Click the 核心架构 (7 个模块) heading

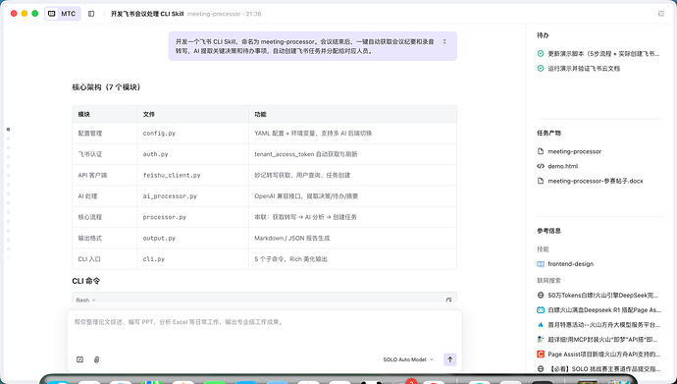click(106, 87)
